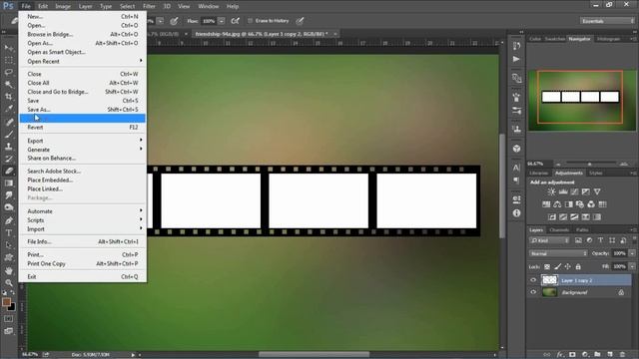Open the Character panel icon in dock
The height and width of the screenshot is (359, 639).
click(x=517, y=168)
